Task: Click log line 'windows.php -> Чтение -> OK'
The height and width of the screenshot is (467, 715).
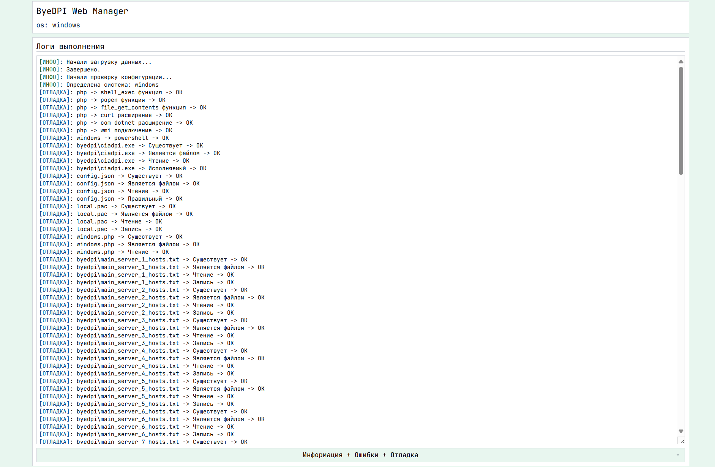Action: click(104, 252)
